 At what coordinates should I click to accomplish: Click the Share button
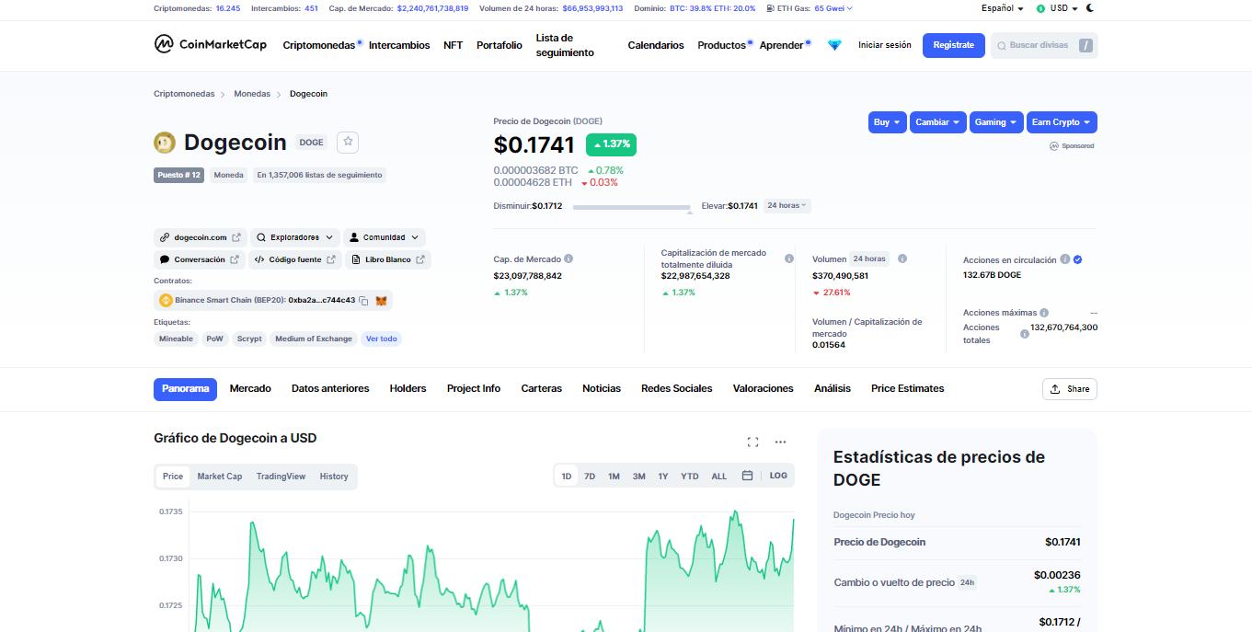pyautogui.click(x=1070, y=389)
